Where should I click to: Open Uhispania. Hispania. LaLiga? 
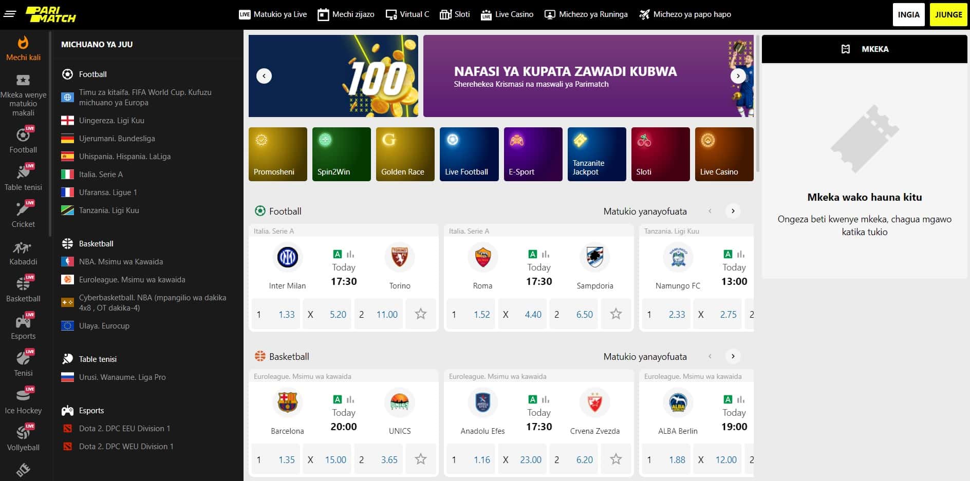(125, 157)
